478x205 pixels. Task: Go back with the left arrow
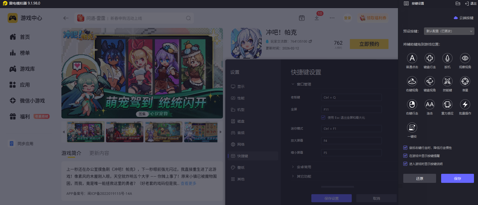click(66, 18)
